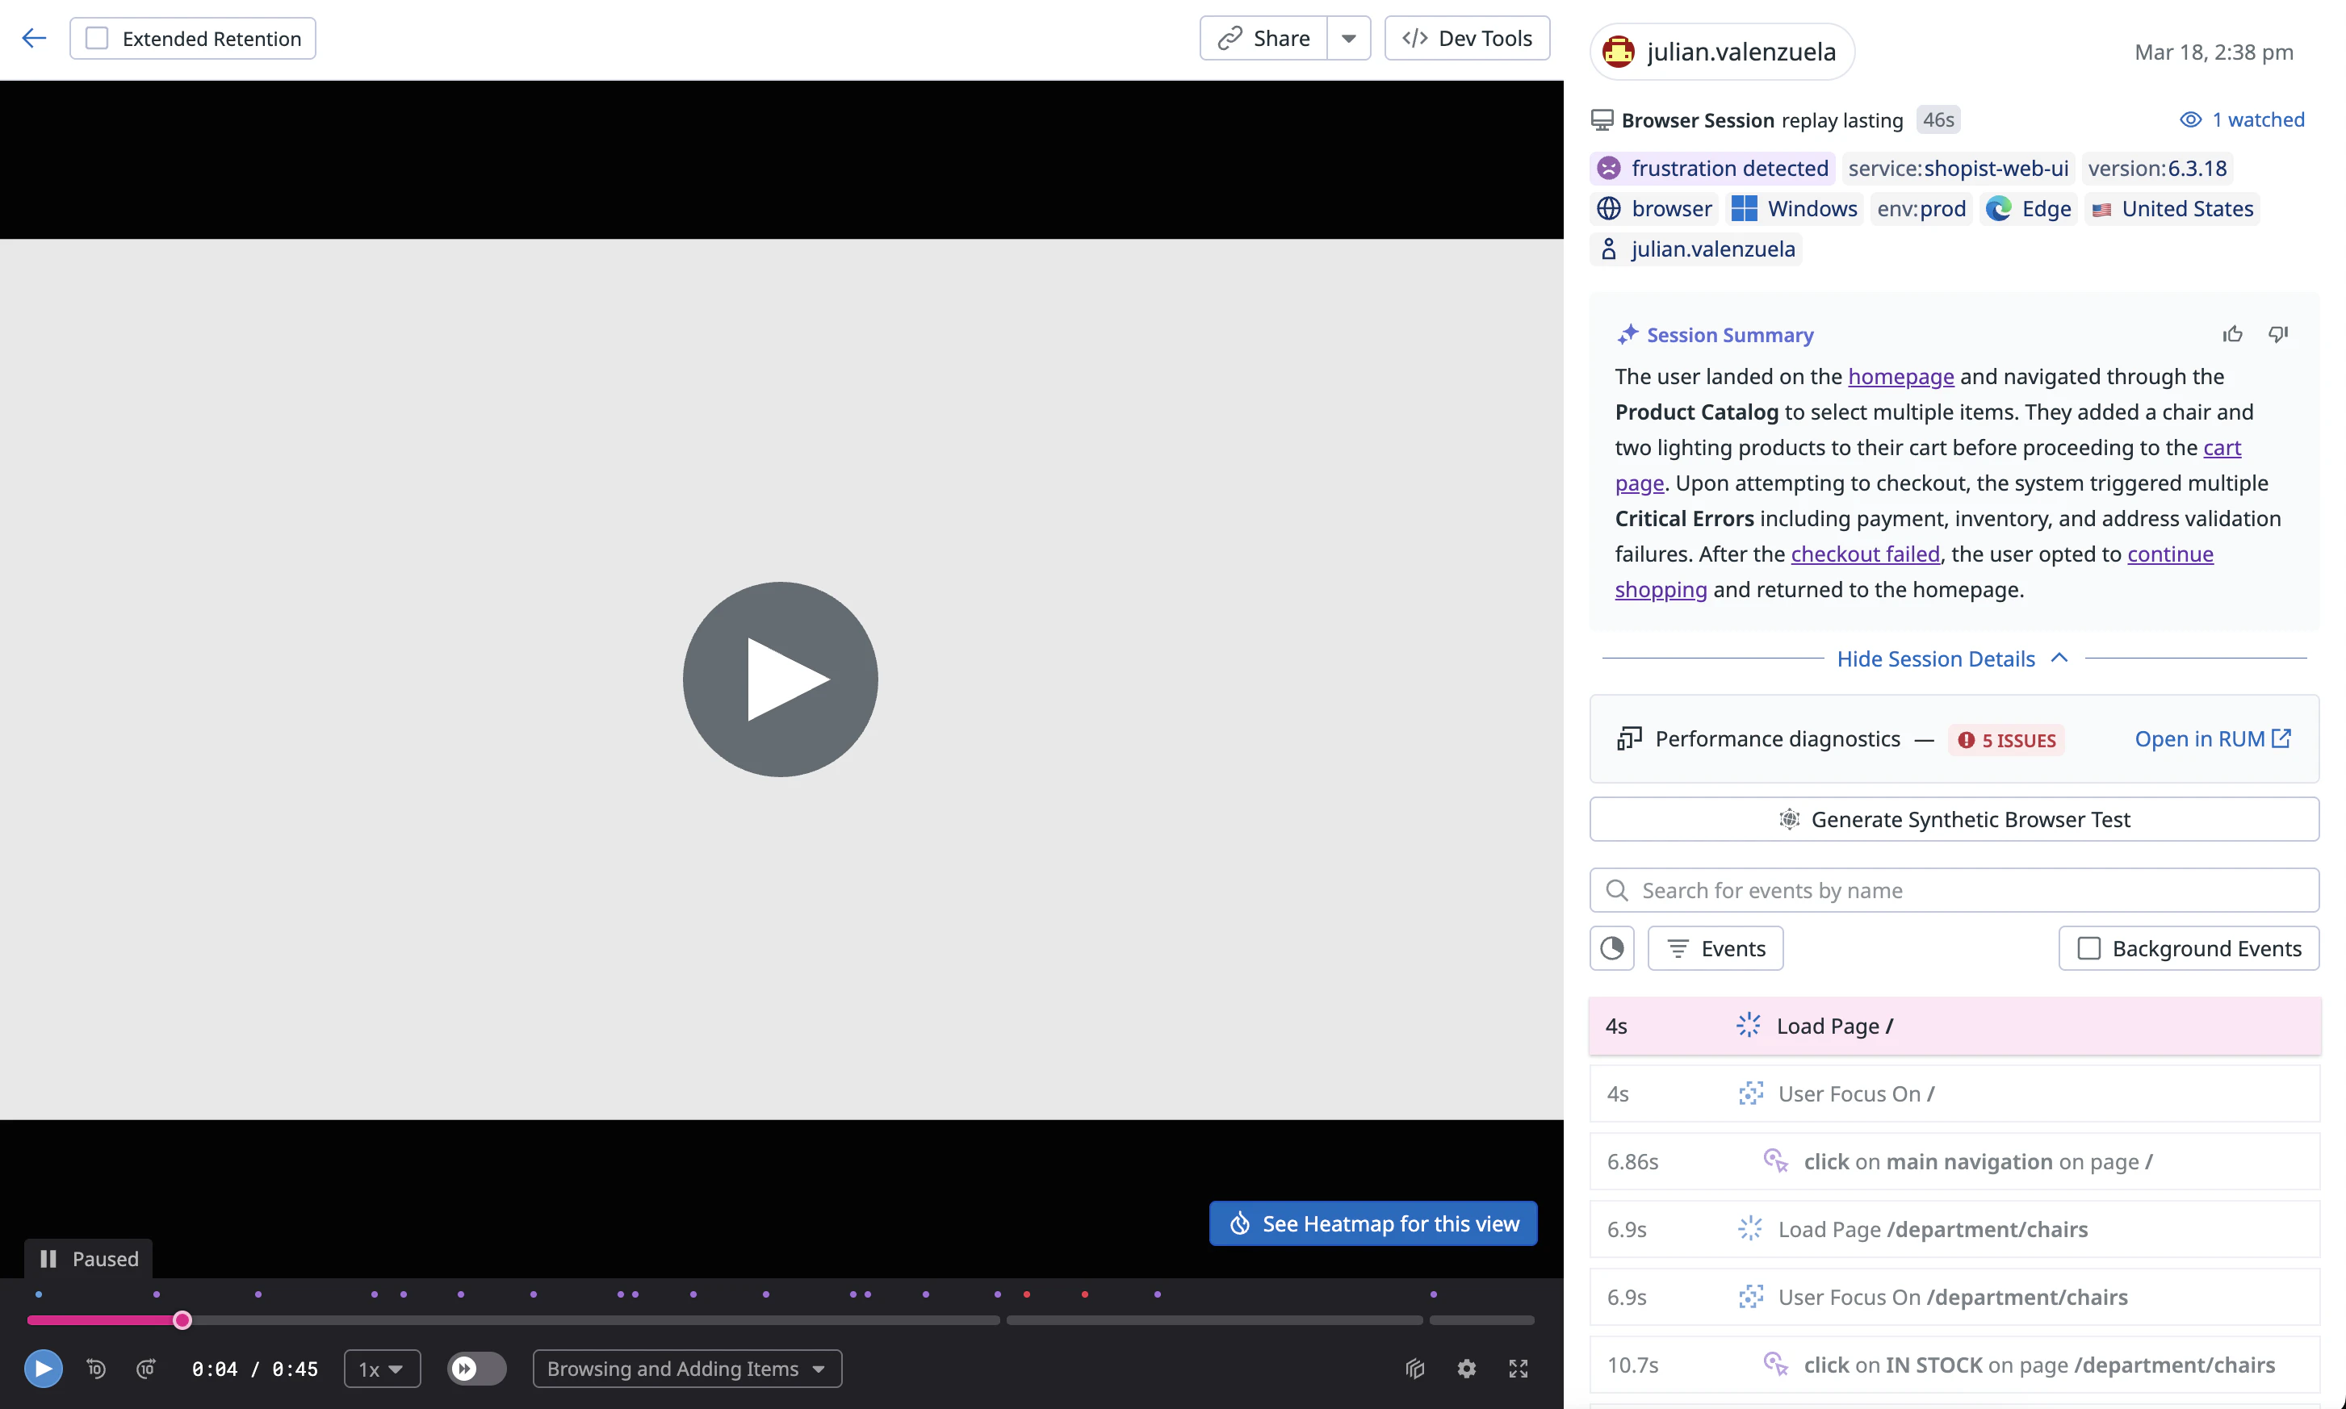Rewind 10 seconds in the replay
Image resolution: width=2346 pixels, height=1409 pixels.
[x=96, y=1368]
